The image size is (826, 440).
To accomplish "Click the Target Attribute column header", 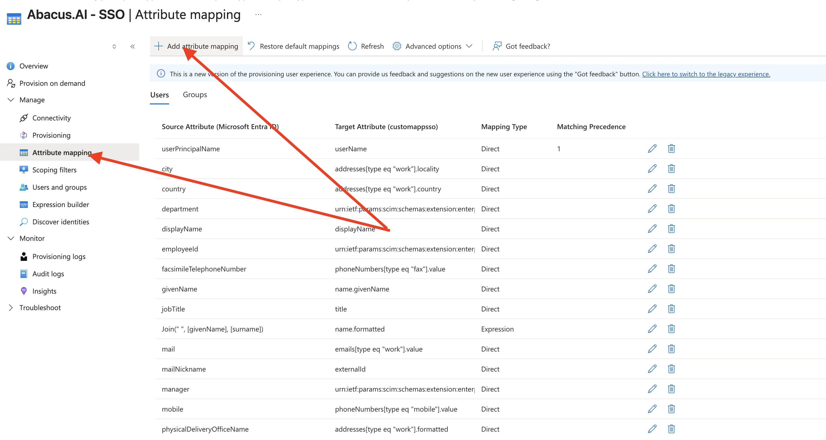I will point(386,127).
